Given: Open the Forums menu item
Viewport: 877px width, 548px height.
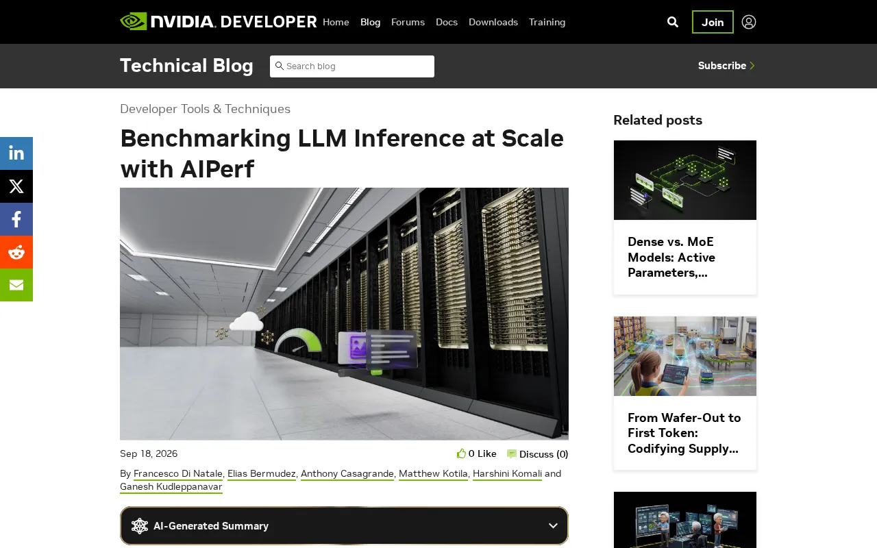Looking at the screenshot, I should pyautogui.click(x=408, y=22).
